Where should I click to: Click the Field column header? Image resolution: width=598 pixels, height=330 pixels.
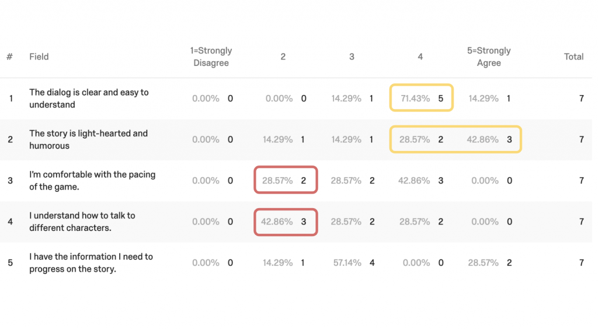click(x=39, y=57)
